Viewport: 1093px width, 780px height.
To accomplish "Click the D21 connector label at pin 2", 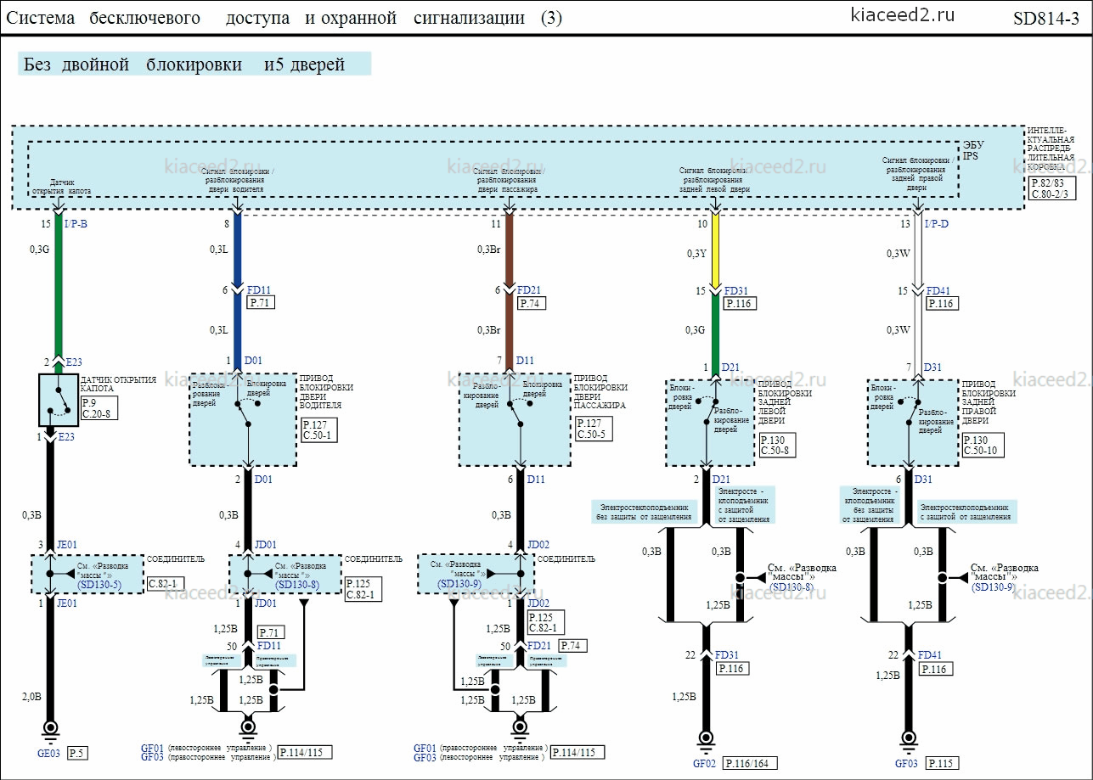I will coord(722,480).
